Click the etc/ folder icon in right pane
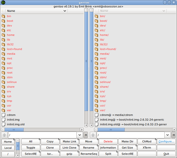The width and height of the screenshot is (177, 158). (x=97, y=30)
